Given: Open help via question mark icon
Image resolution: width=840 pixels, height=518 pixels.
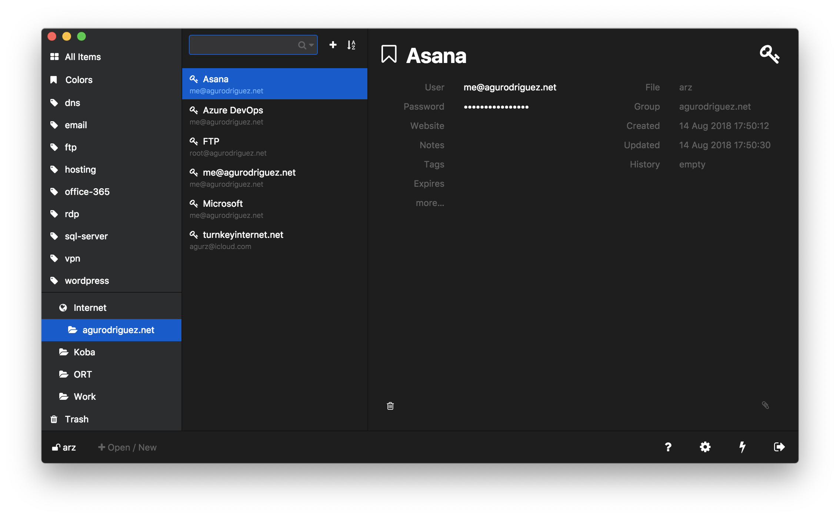Looking at the screenshot, I should click(668, 447).
